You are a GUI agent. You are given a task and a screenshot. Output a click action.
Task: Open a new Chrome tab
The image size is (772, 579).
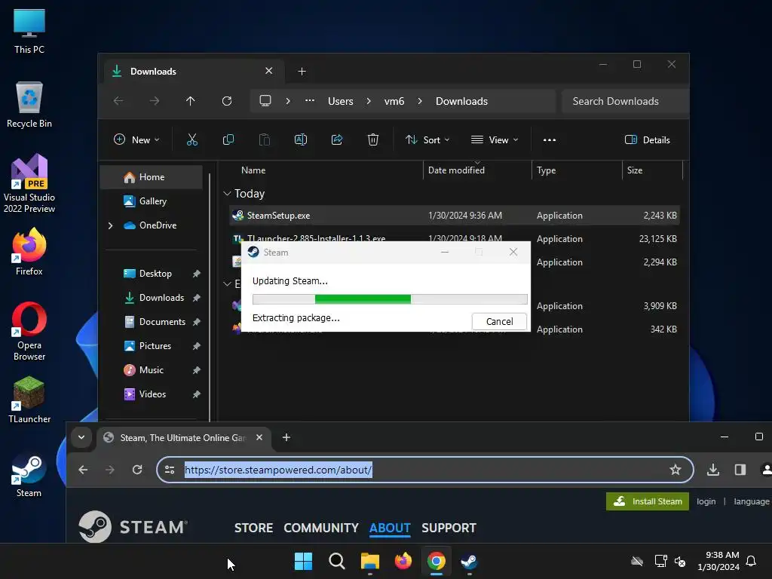tap(286, 437)
